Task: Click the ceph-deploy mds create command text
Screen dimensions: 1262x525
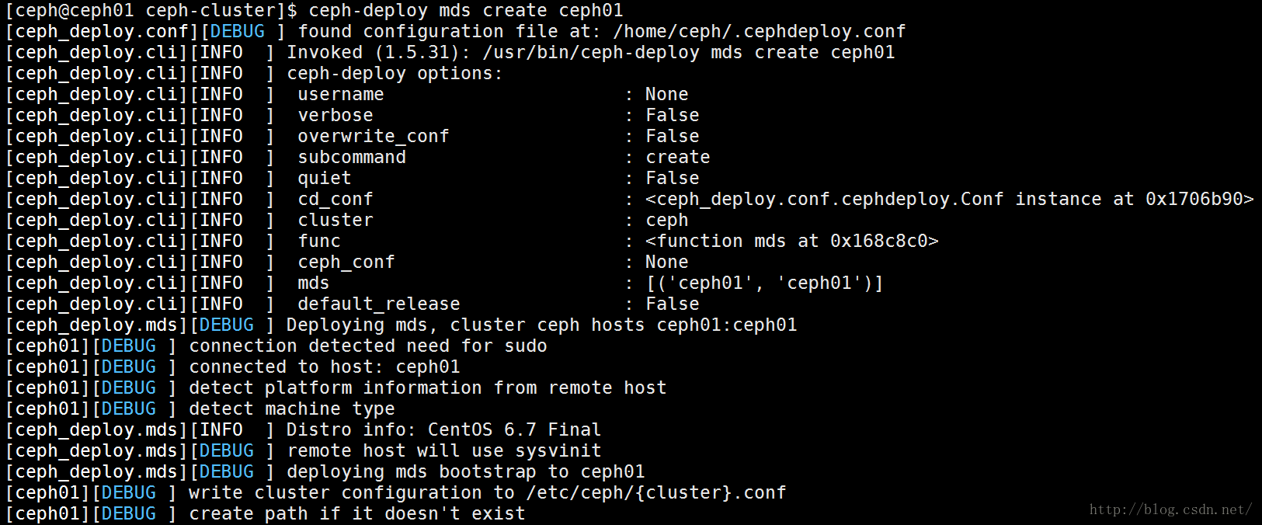Action: 466,11
